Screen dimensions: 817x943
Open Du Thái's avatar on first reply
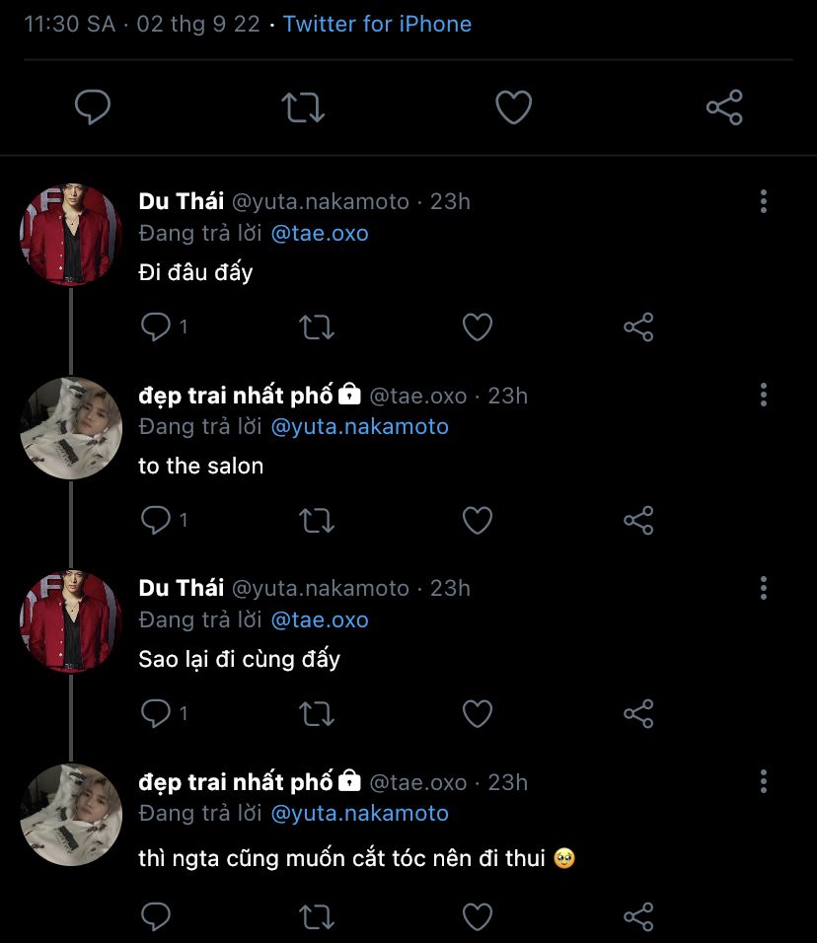[x=70, y=235]
